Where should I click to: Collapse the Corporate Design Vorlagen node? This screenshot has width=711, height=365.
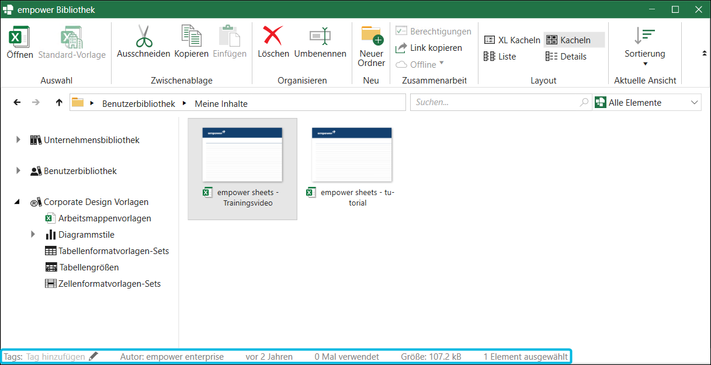(x=18, y=202)
